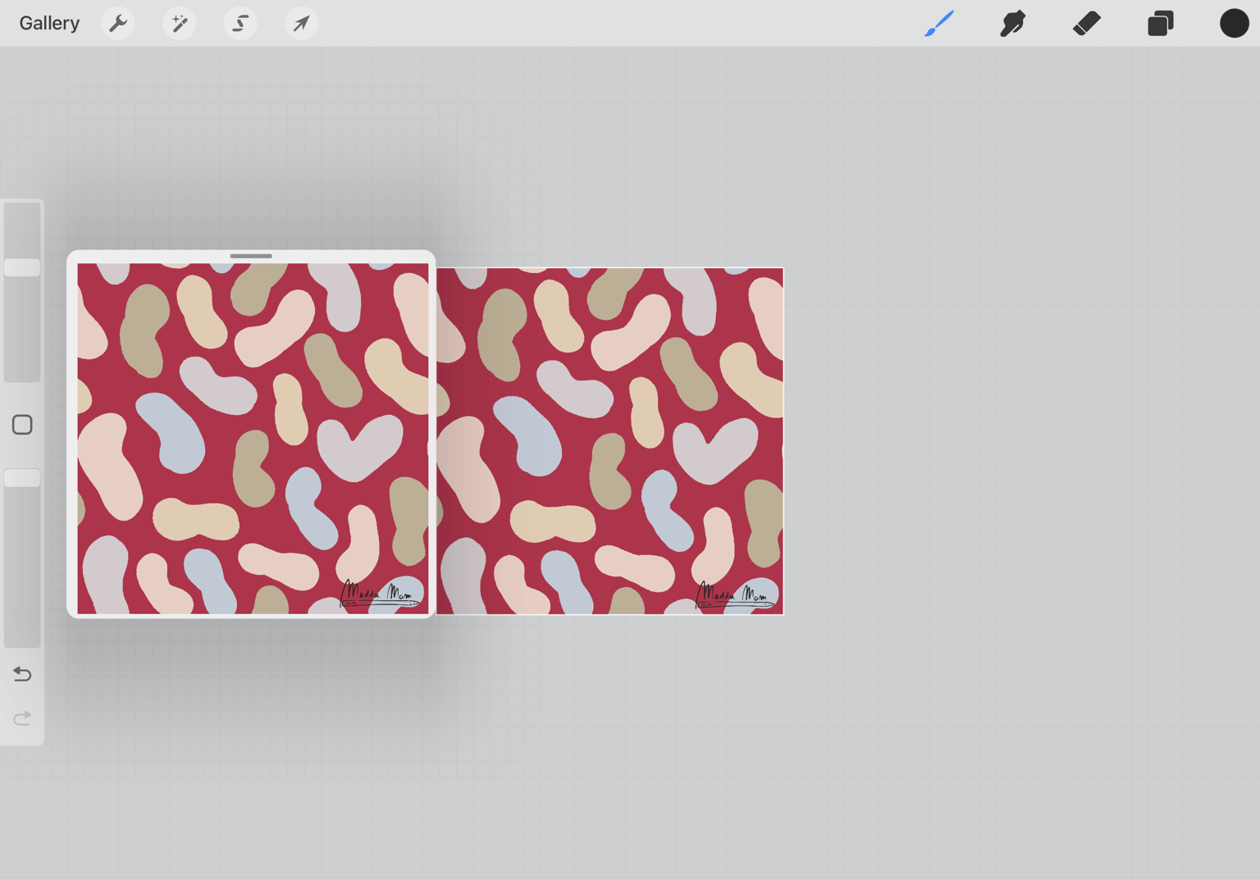Image resolution: width=1260 pixels, height=879 pixels.
Task: Open the Layers panel
Action: click(x=1160, y=23)
